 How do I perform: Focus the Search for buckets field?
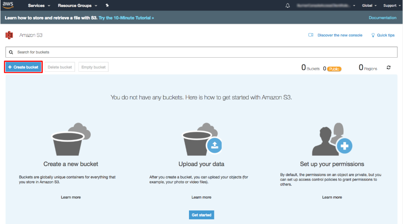click(x=201, y=52)
